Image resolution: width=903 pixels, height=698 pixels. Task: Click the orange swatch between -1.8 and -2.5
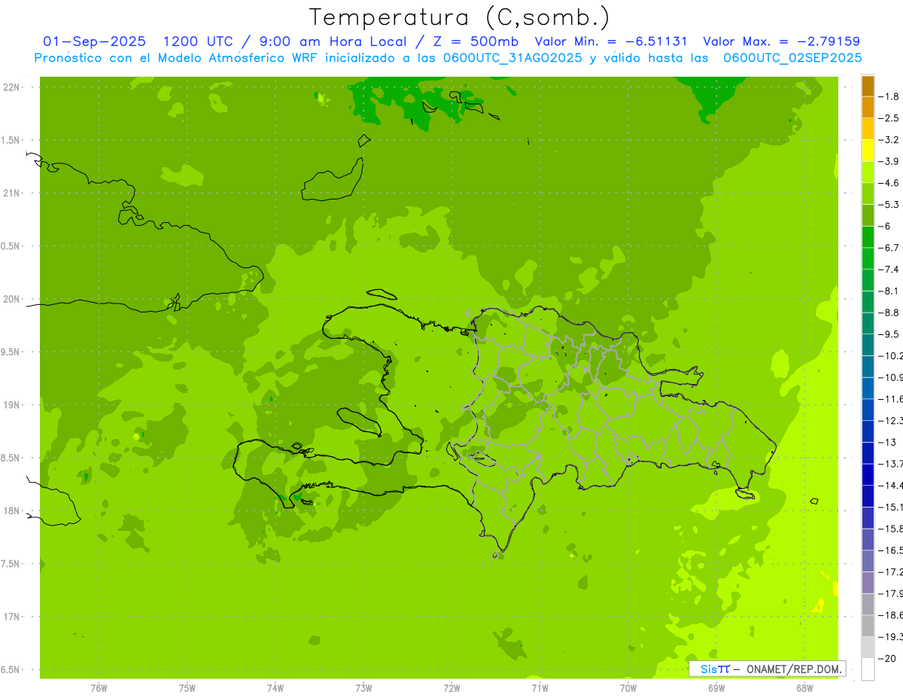(x=868, y=108)
